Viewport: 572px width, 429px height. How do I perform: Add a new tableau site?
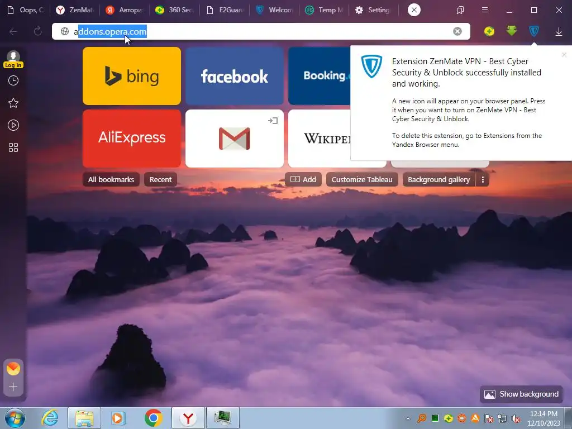303,179
